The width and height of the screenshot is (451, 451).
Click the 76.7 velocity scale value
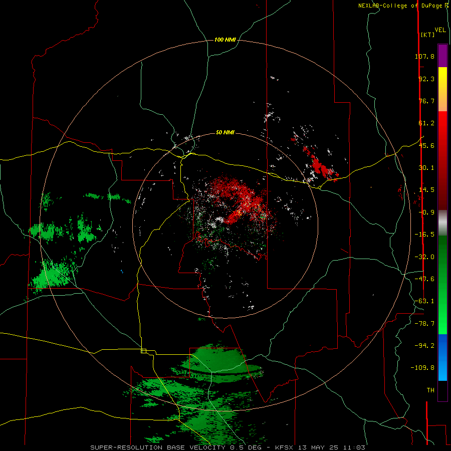426,101
